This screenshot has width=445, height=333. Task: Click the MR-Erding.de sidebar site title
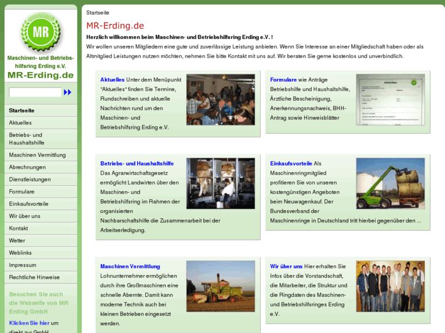click(x=40, y=75)
